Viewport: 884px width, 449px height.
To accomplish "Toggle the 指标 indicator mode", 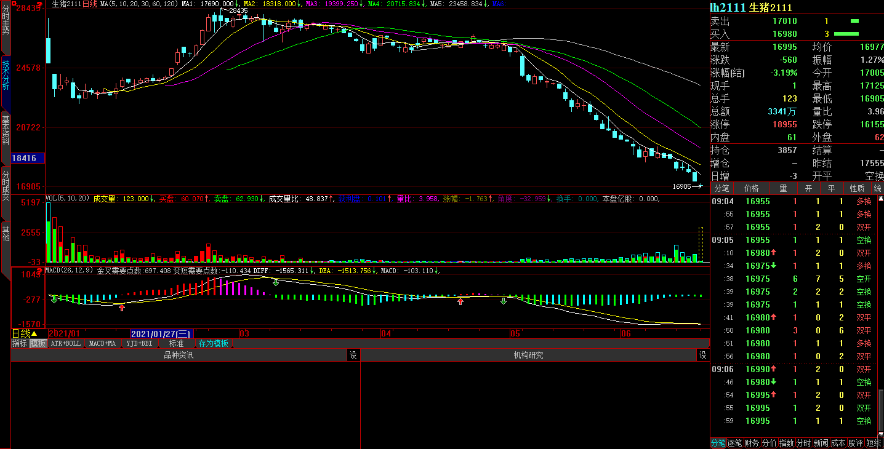I will [x=20, y=343].
